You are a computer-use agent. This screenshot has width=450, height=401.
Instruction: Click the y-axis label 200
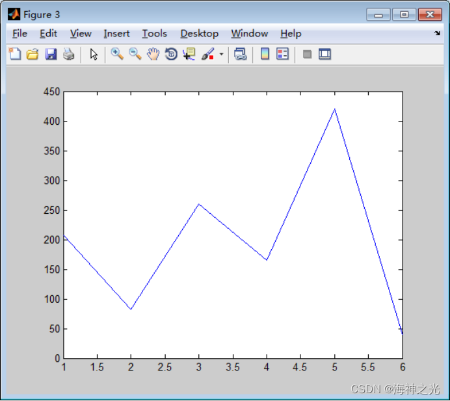pos(51,240)
